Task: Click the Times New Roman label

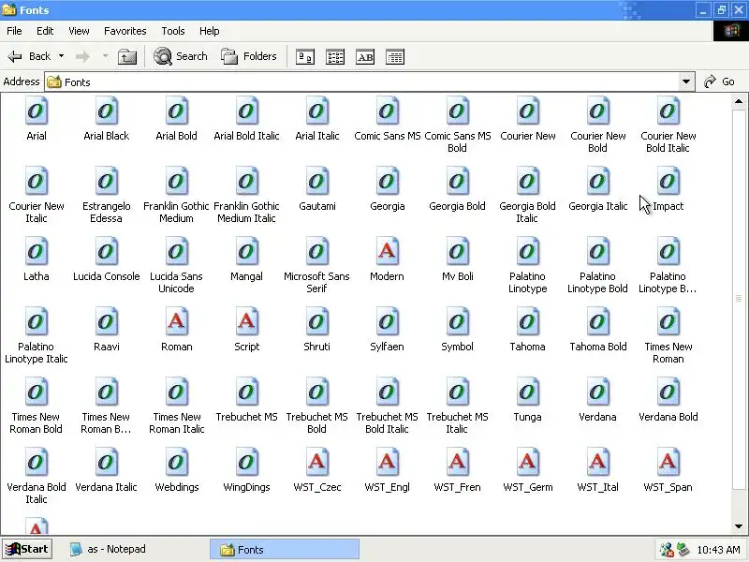Action: click(668, 353)
